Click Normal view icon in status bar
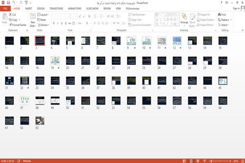245x163 pixels. [x=185, y=161]
